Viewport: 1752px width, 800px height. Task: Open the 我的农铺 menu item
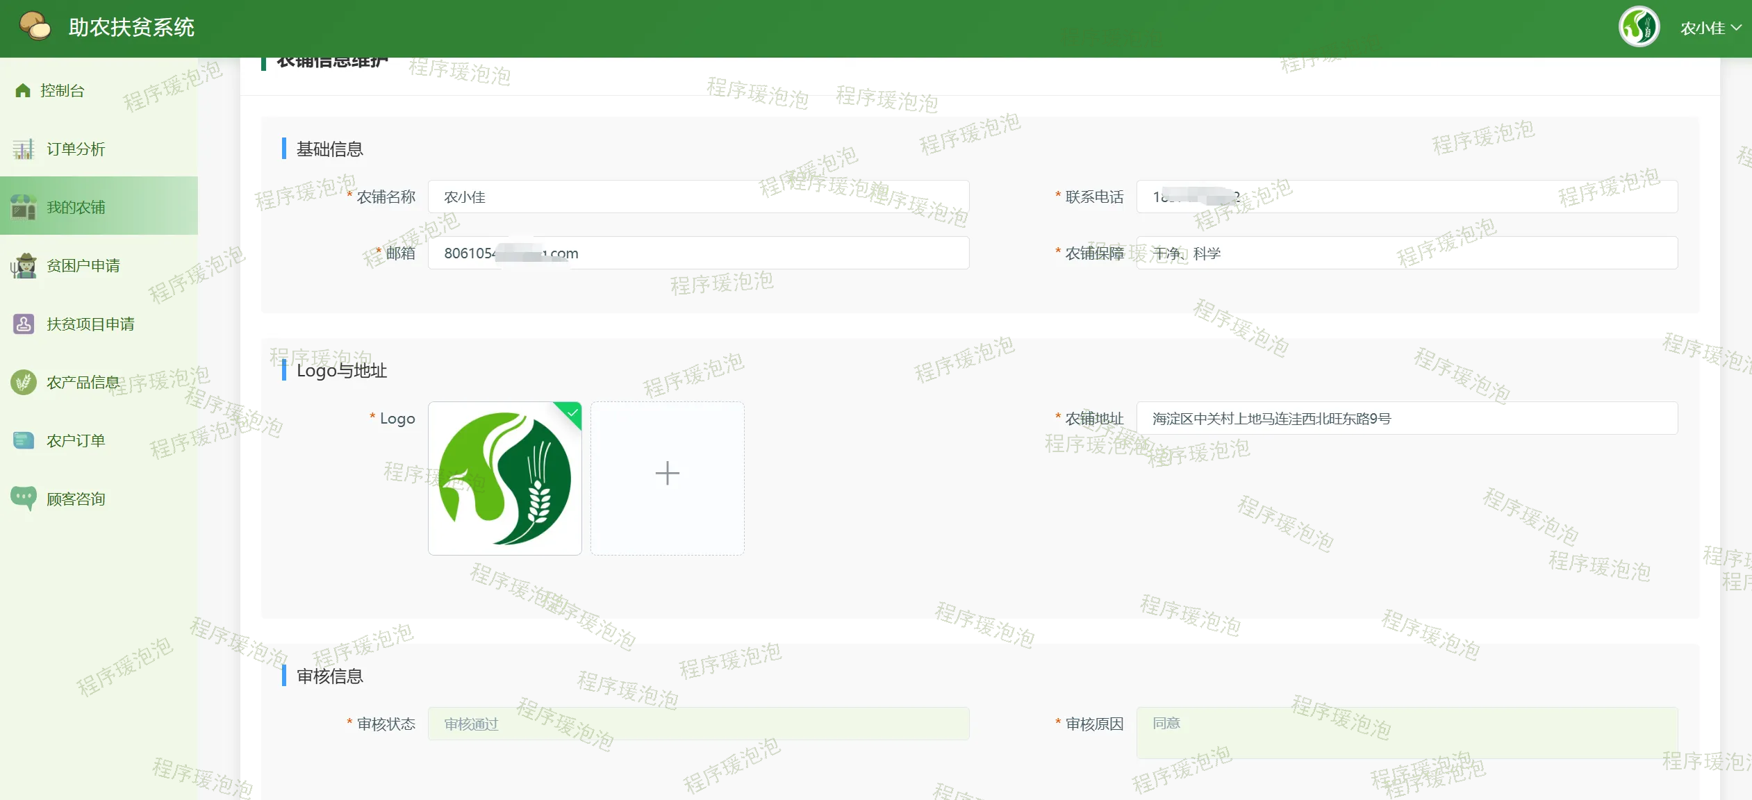click(76, 207)
